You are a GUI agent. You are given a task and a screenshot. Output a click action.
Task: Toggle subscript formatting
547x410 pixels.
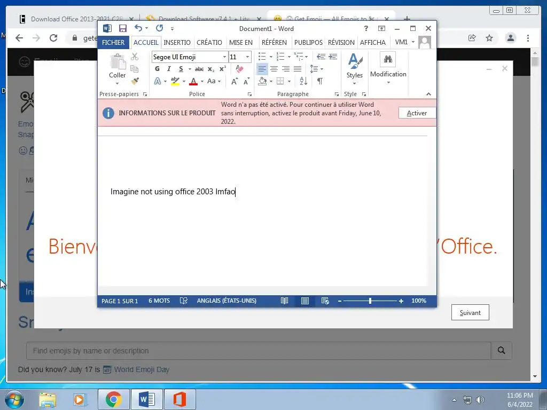click(x=211, y=69)
